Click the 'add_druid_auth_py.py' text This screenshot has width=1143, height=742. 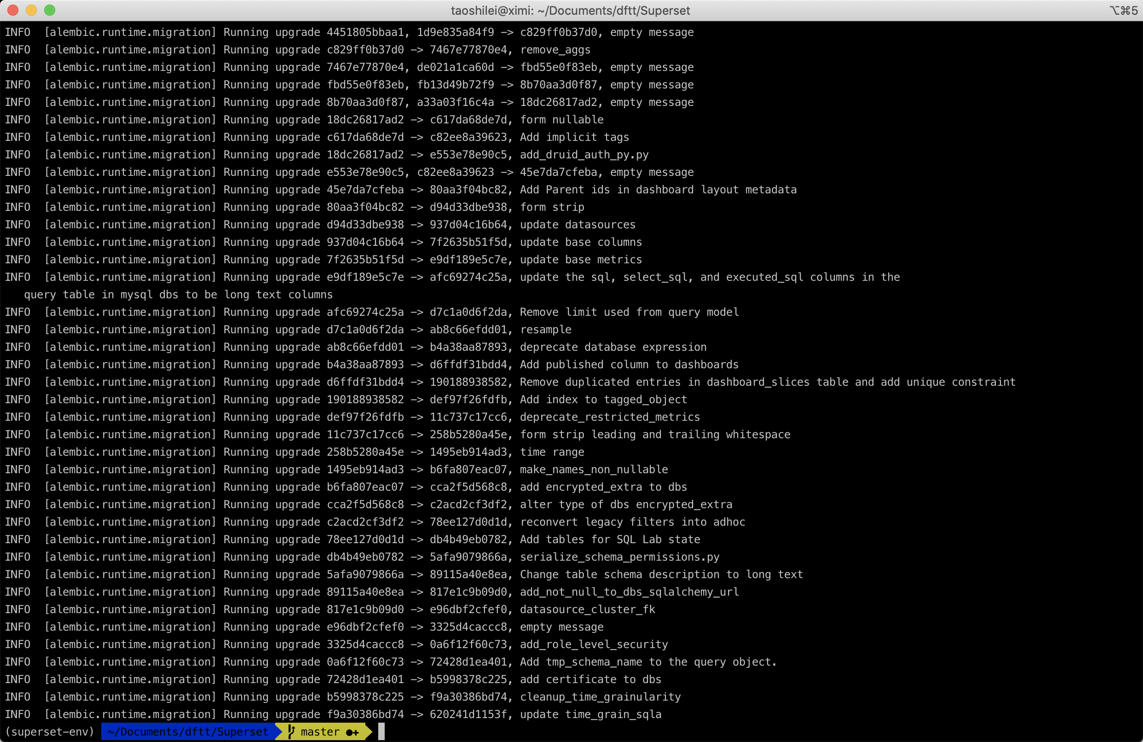point(584,155)
